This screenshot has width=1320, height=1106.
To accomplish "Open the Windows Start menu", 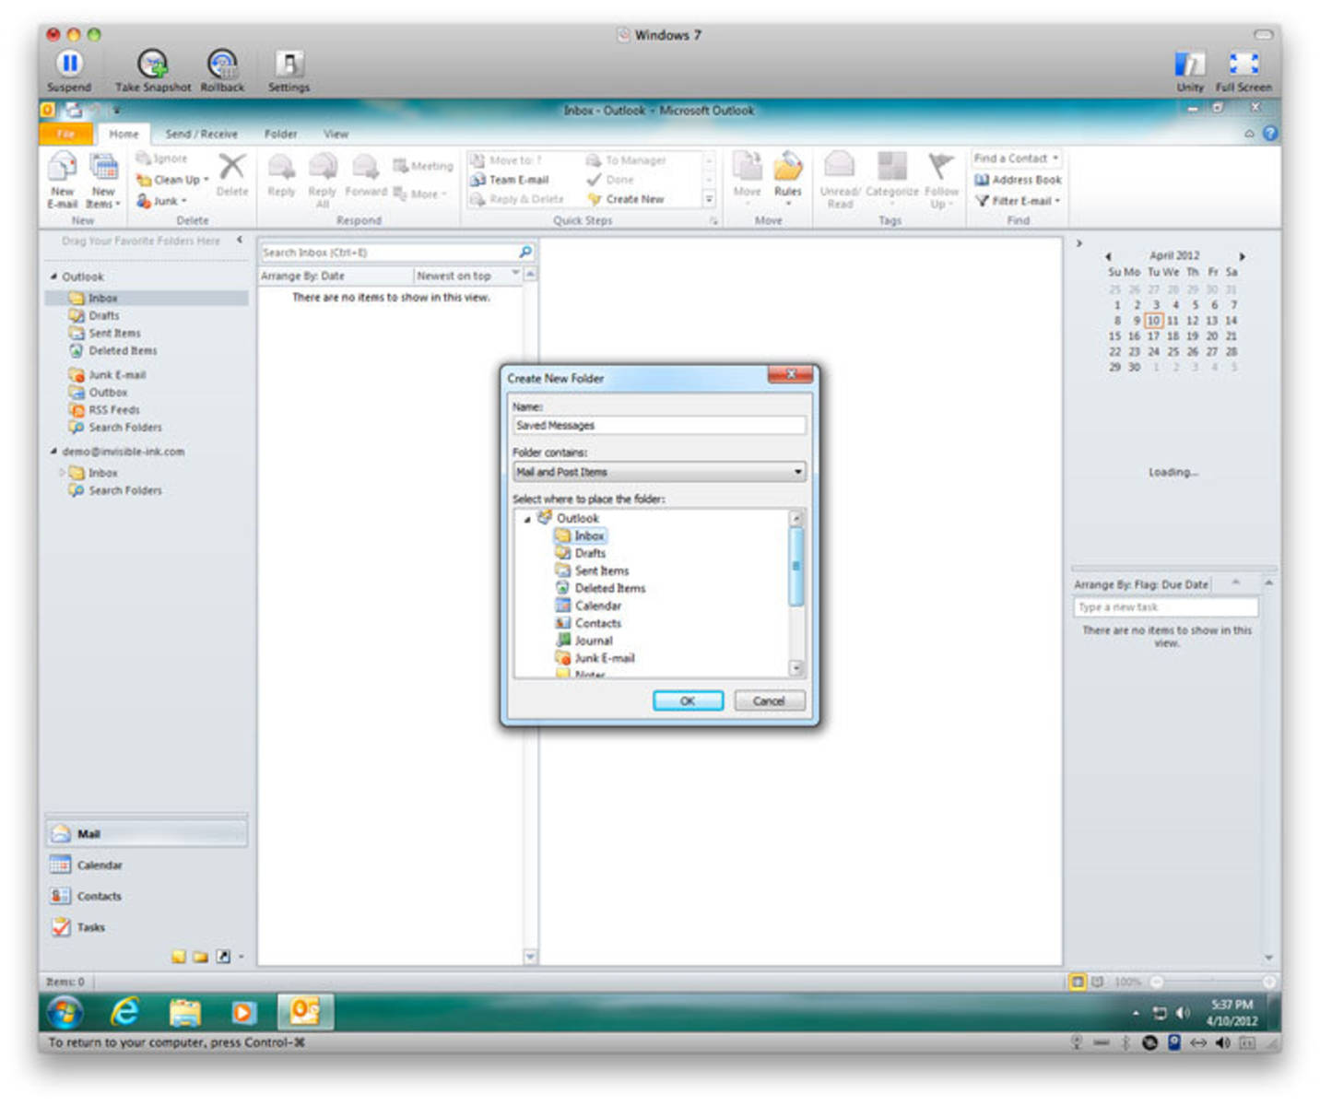I will [65, 1013].
